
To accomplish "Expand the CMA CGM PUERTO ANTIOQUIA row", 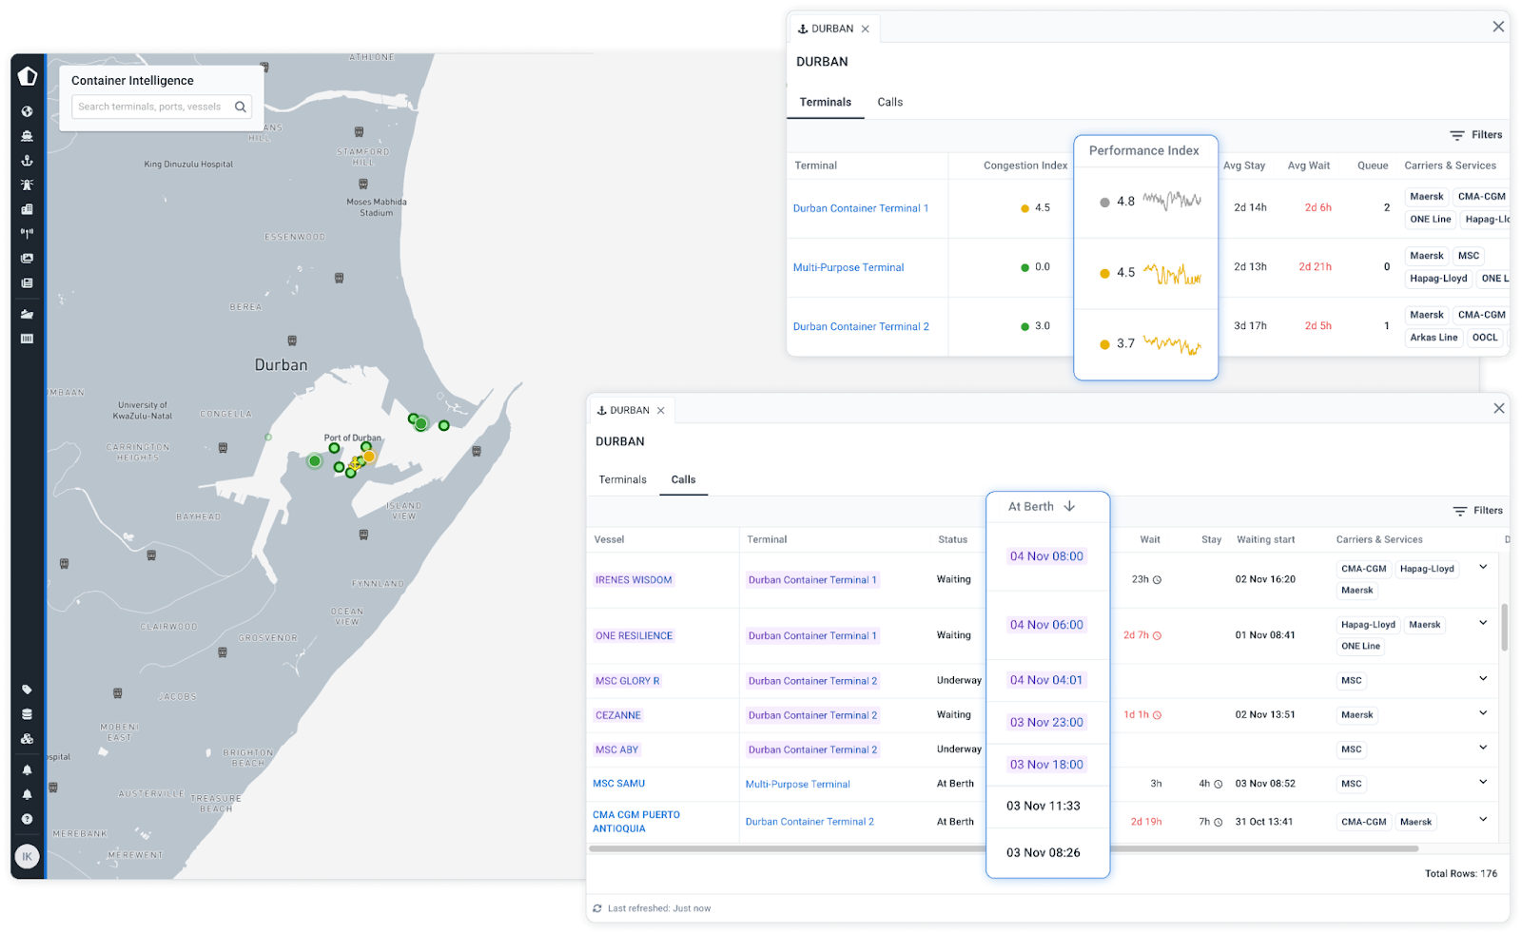I will click(x=1483, y=817).
